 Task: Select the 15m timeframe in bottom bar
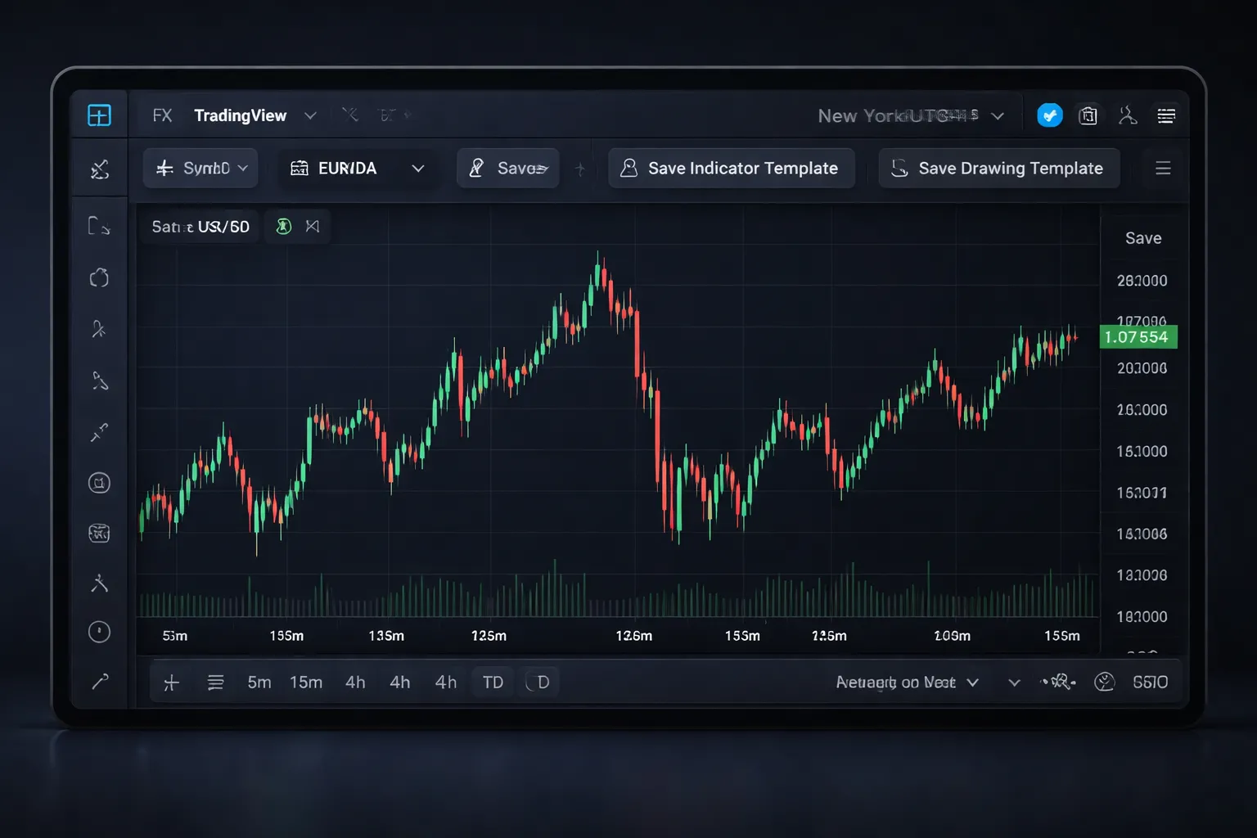pos(305,681)
